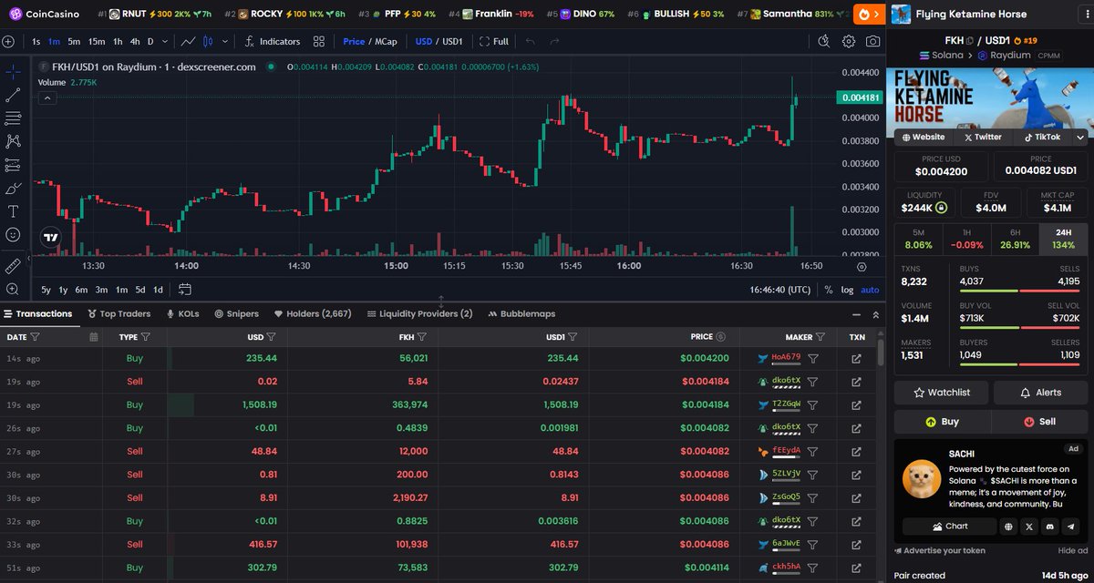Image resolution: width=1094 pixels, height=583 pixels.
Task: Open chart quick search
Action: pos(824,41)
